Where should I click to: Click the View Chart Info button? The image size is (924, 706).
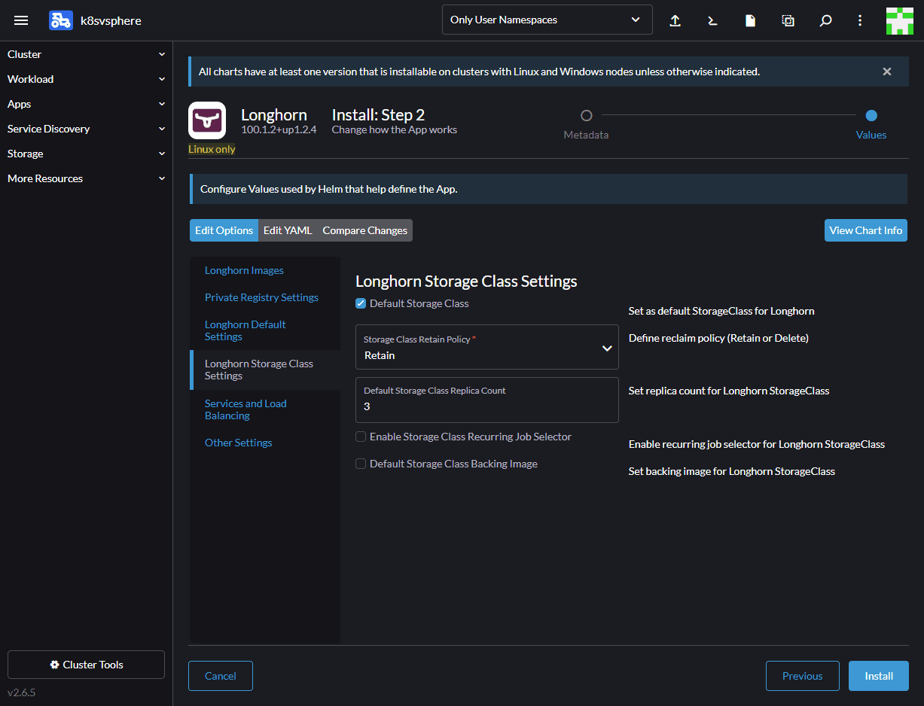(865, 230)
